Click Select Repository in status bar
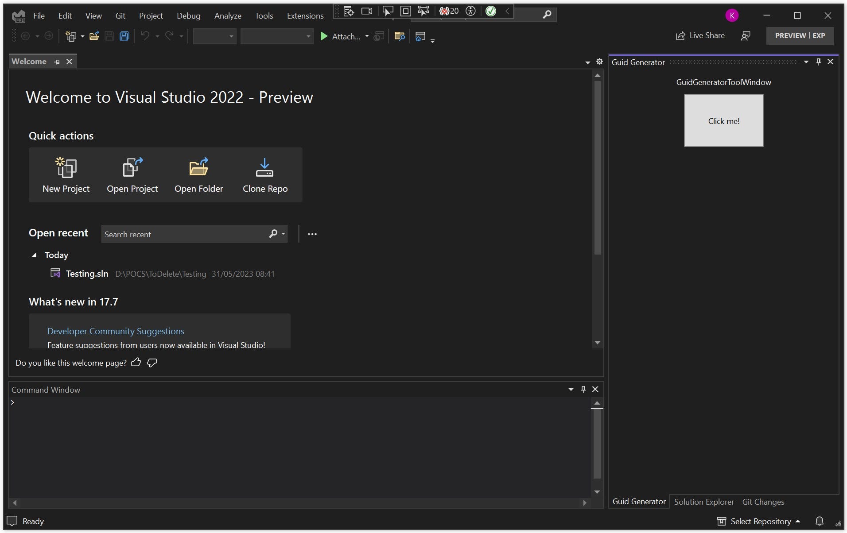This screenshot has width=847, height=533. coord(759,521)
